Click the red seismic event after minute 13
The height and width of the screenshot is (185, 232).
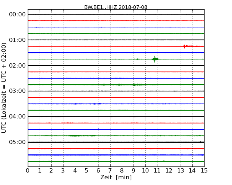point(191,46)
